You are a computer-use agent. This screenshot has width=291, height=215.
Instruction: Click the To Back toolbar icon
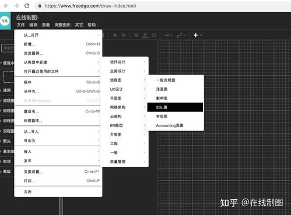point(124,35)
